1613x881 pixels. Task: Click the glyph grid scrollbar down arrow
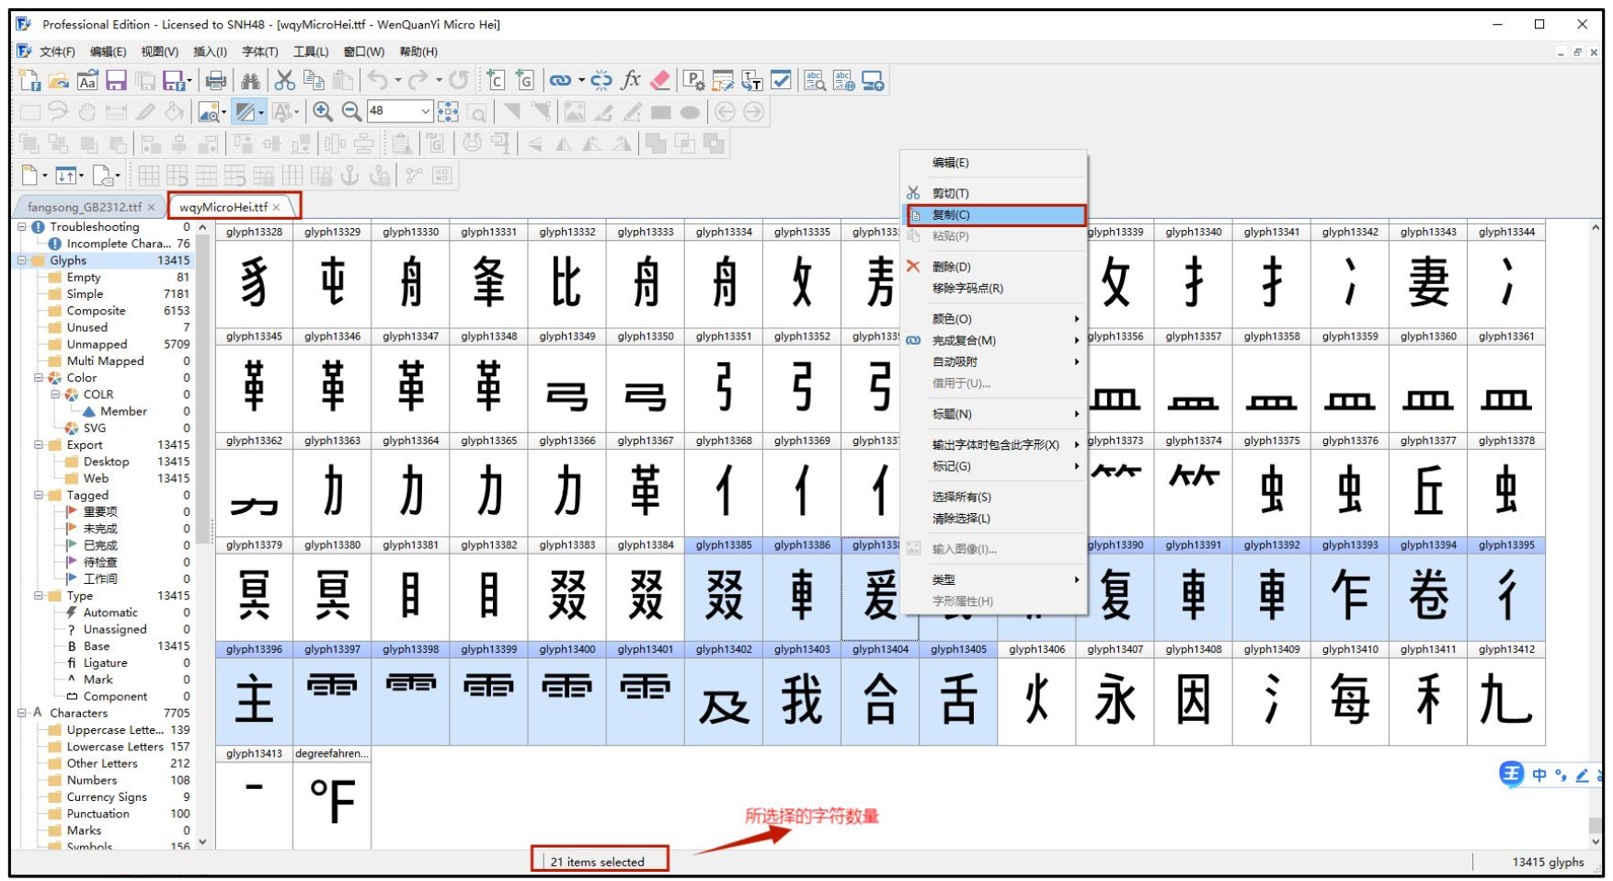pyautogui.click(x=1596, y=841)
